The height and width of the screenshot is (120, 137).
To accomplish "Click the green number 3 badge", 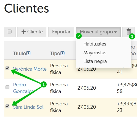I will [x=132, y=36].
